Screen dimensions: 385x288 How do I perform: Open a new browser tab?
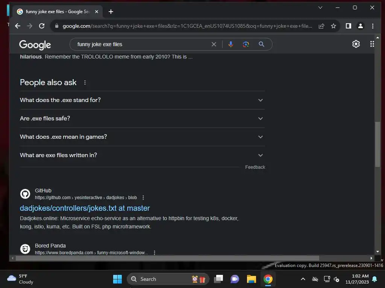click(111, 12)
